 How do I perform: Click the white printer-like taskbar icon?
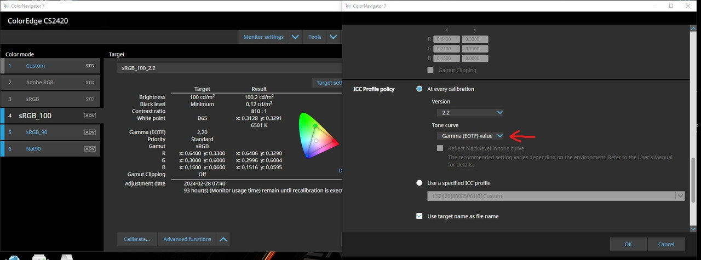click(40, 257)
